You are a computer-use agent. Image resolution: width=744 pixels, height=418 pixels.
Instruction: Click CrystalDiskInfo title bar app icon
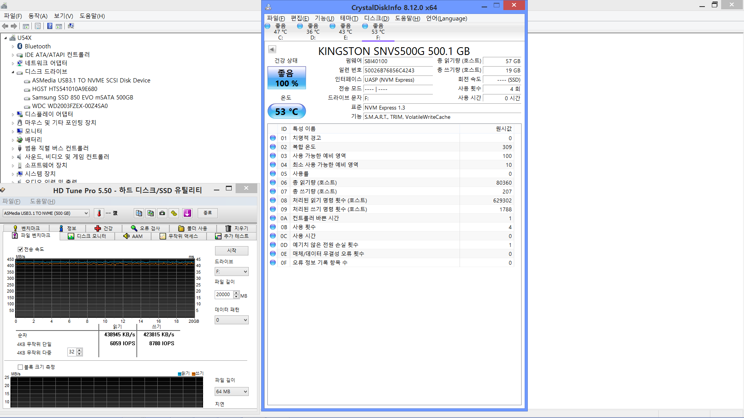(268, 7)
